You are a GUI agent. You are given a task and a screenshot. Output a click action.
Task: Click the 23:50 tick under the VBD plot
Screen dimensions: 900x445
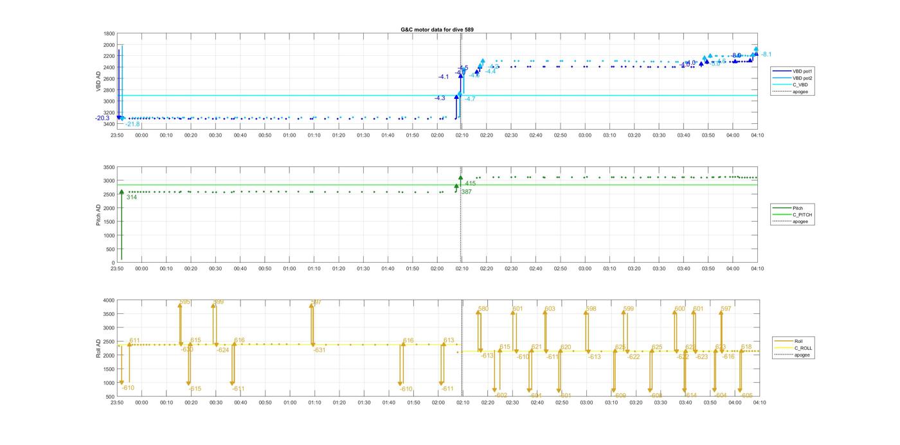point(117,135)
